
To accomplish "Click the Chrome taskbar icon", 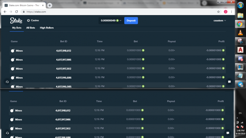I will tap(240, 24).
